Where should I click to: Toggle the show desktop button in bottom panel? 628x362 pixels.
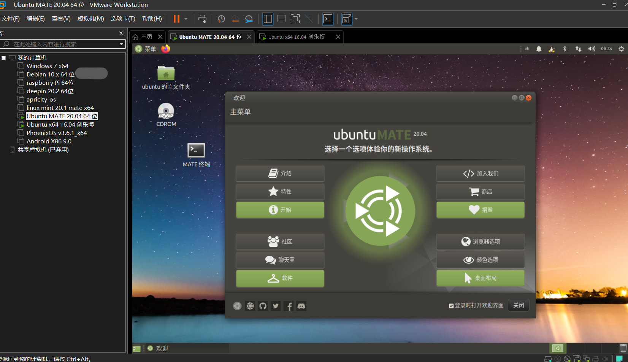pyautogui.click(x=136, y=348)
